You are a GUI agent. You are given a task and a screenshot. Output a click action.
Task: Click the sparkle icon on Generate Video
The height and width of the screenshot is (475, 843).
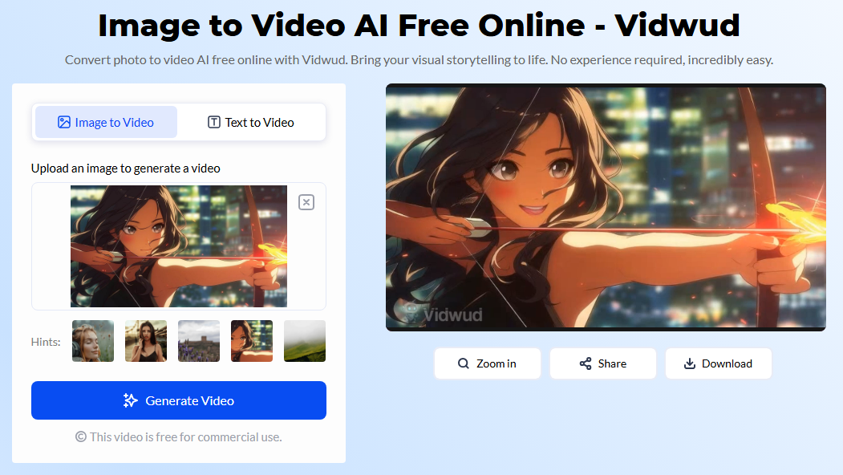tap(130, 400)
